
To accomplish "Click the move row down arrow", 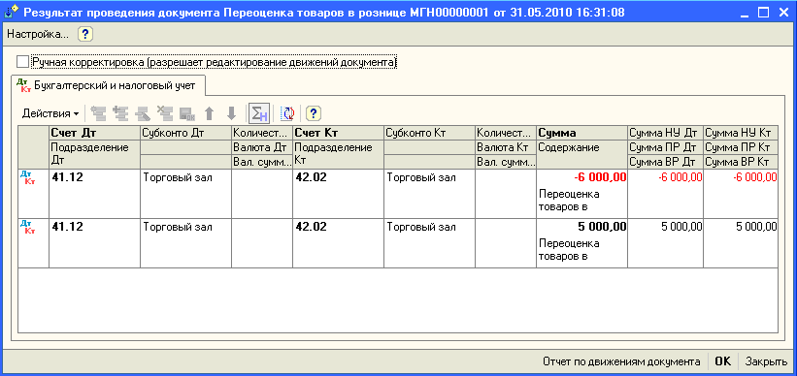I will coord(231,113).
